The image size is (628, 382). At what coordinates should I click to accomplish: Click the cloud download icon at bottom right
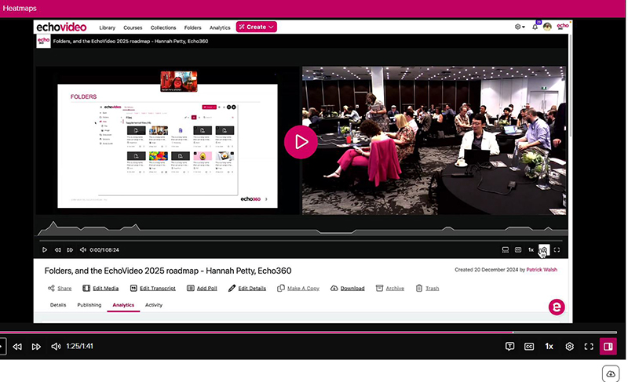[x=611, y=373]
